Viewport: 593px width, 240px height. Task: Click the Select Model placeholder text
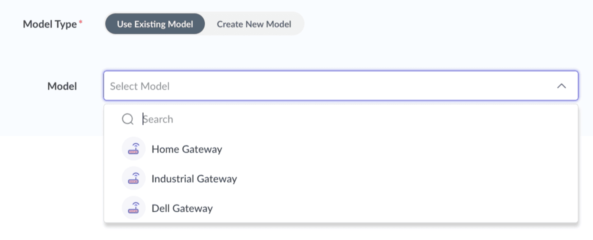pyautogui.click(x=140, y=86)
